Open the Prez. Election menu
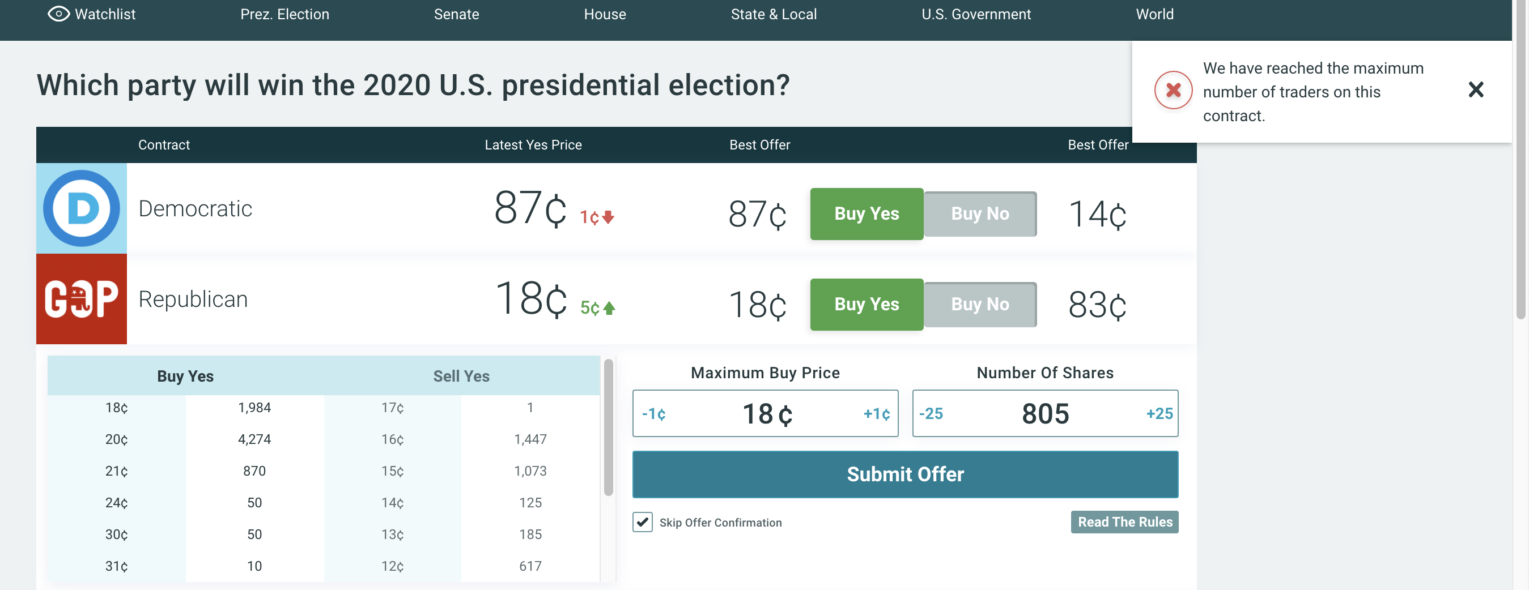 [x=284, y=14]
